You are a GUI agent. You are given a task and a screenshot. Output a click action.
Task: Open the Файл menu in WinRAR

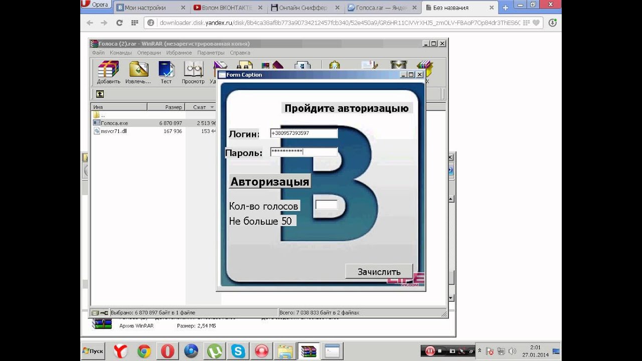coord(98,53)
